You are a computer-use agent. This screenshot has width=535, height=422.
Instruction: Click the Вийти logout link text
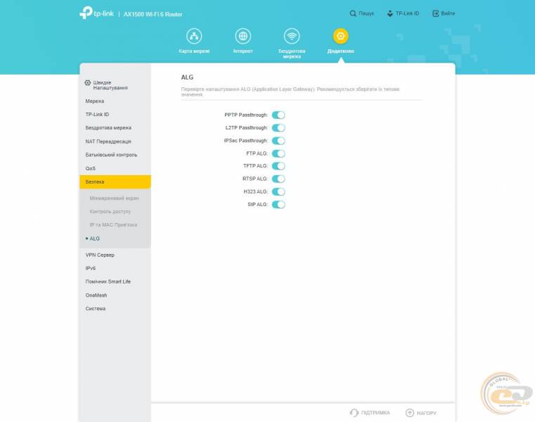pyautogui.click(x=448, y=13)
